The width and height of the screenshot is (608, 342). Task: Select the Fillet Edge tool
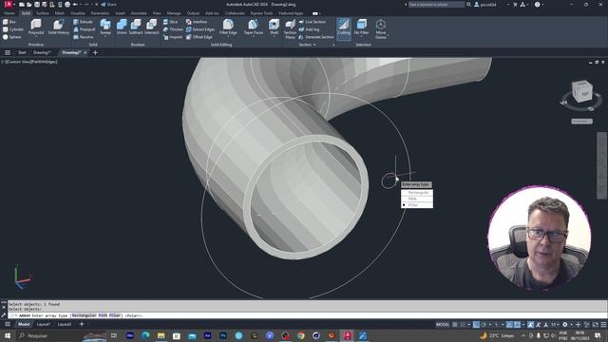point(228,28)
